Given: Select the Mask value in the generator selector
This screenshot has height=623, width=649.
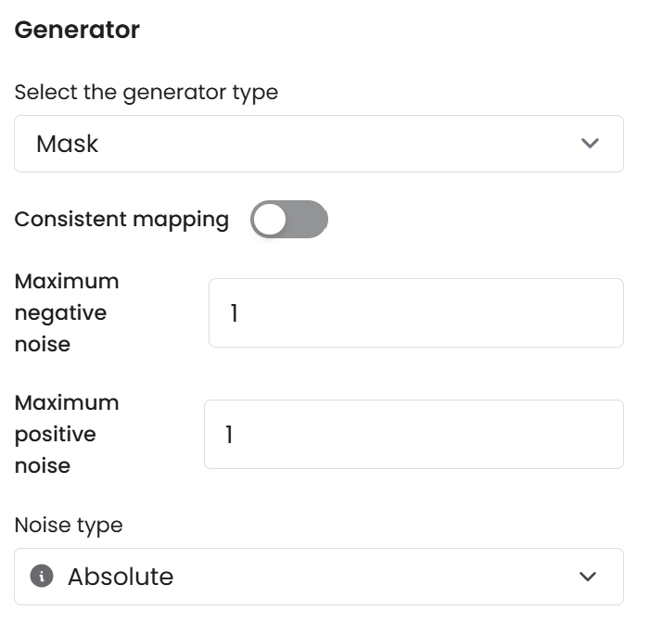Looking at the screenshot, I should click(x=68, y=144).
